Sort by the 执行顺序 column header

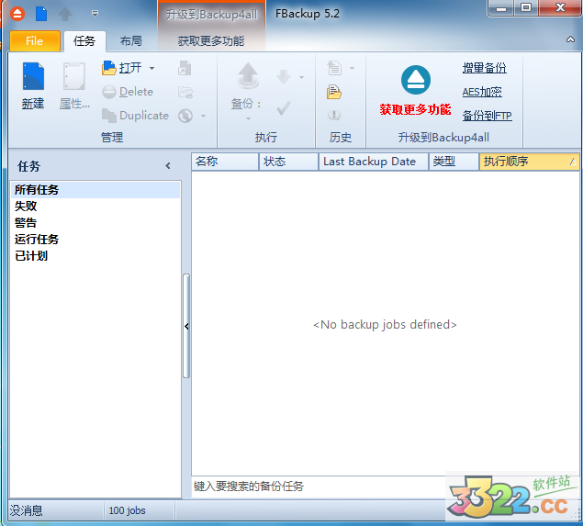point(530,162)
